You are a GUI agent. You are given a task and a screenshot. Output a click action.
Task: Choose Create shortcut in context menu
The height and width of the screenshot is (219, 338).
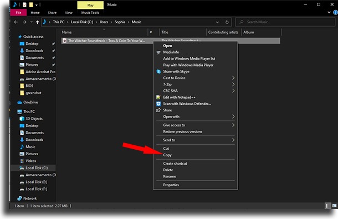tap(195, 164)
